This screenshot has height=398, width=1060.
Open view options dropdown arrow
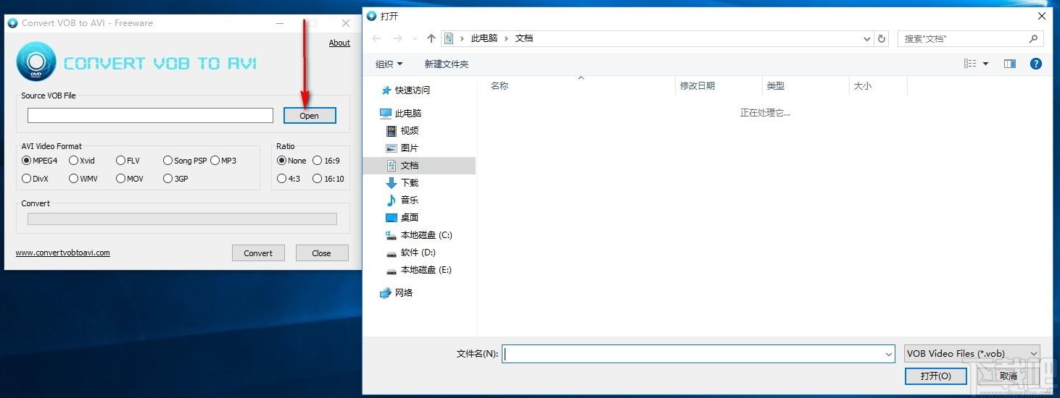click(x=985, y=64)
